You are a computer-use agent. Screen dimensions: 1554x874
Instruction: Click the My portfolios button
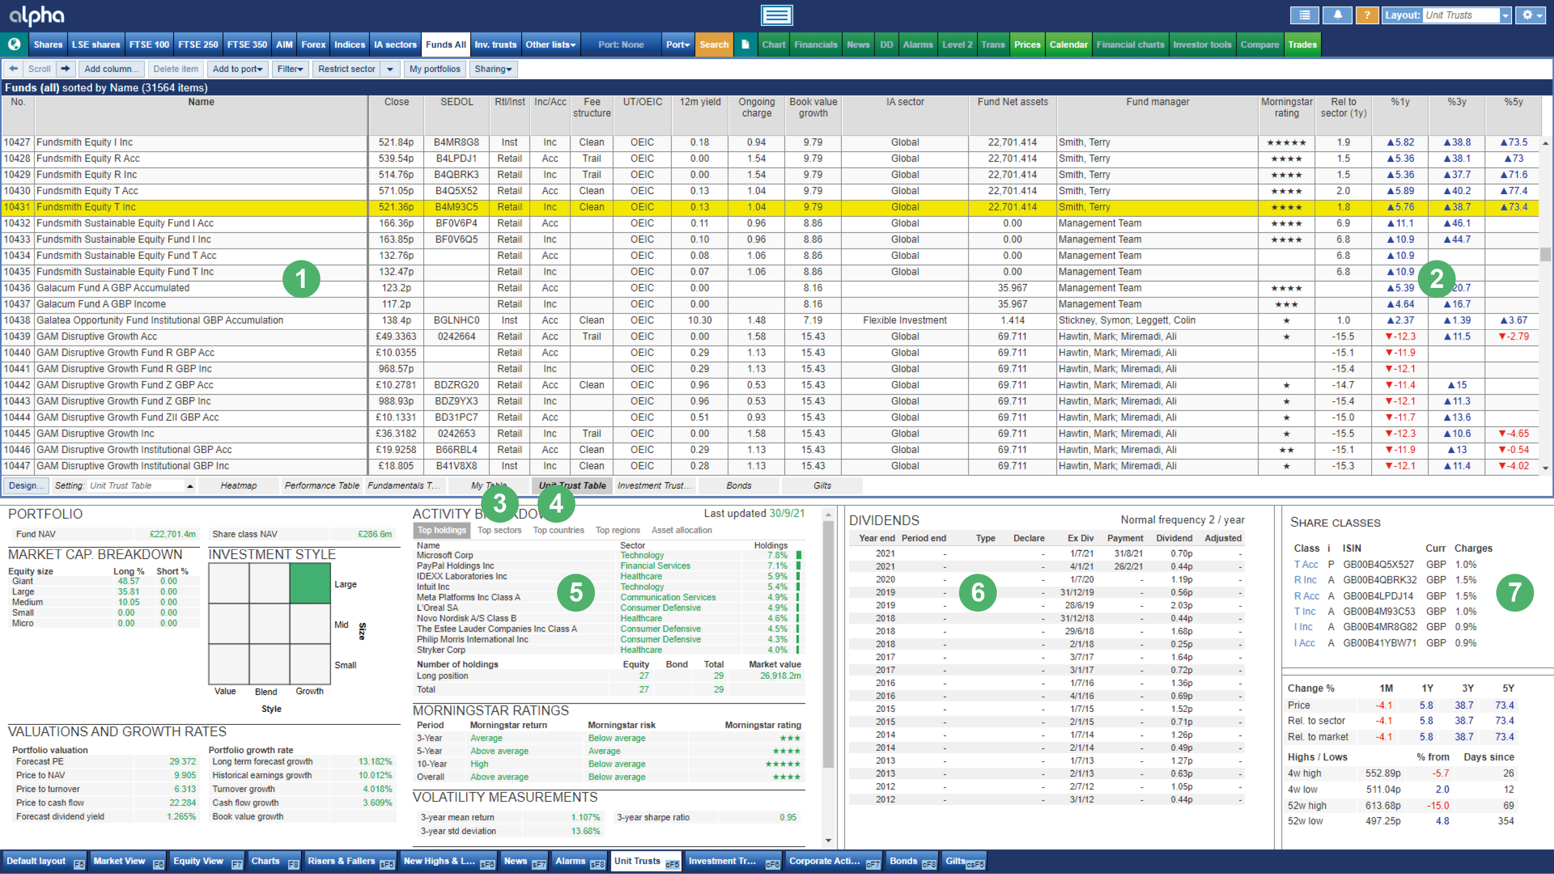(x=435, y=69)
